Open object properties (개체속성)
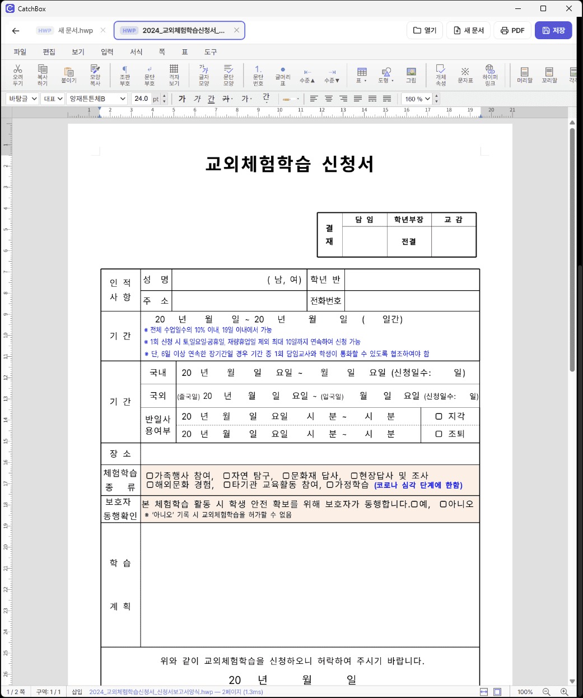583x698 pixels. 441,75
